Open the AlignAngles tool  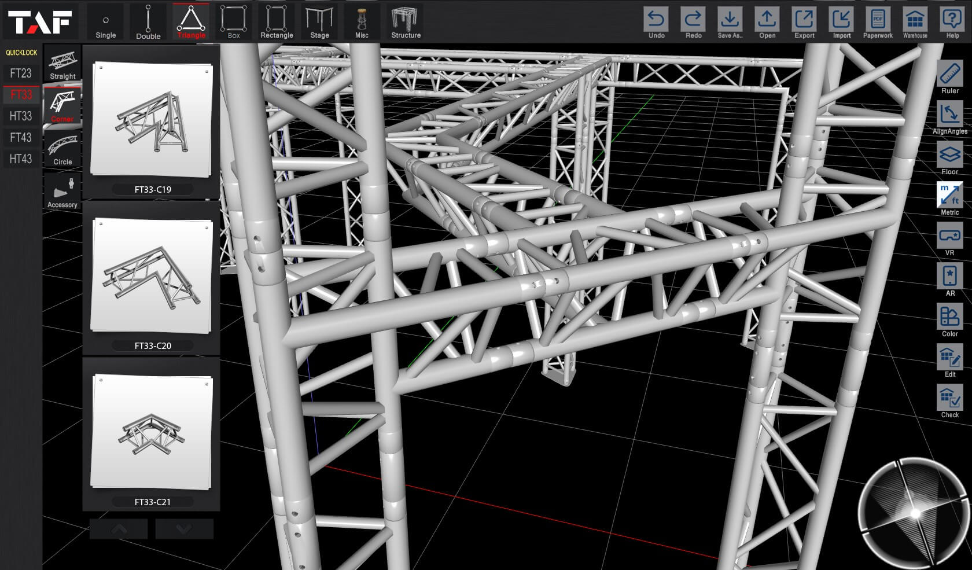[949, 119]
